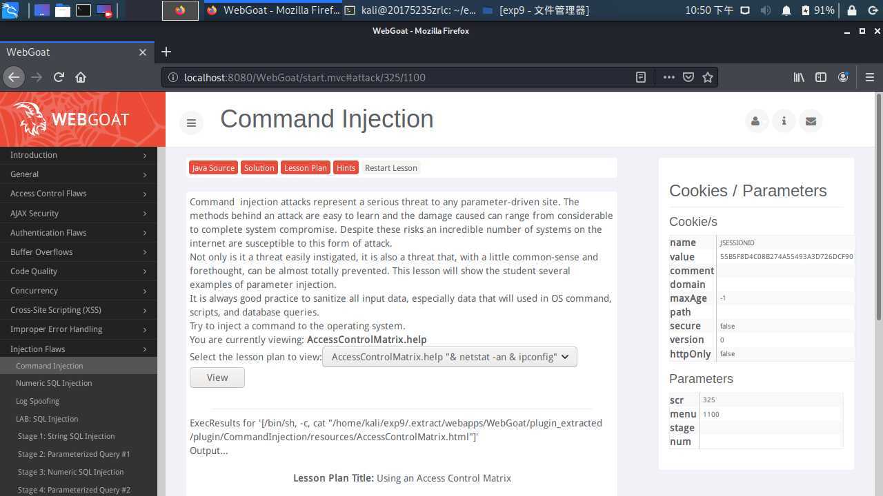
Task: Click the battery 91% indicator
Action: coord(817,10)
